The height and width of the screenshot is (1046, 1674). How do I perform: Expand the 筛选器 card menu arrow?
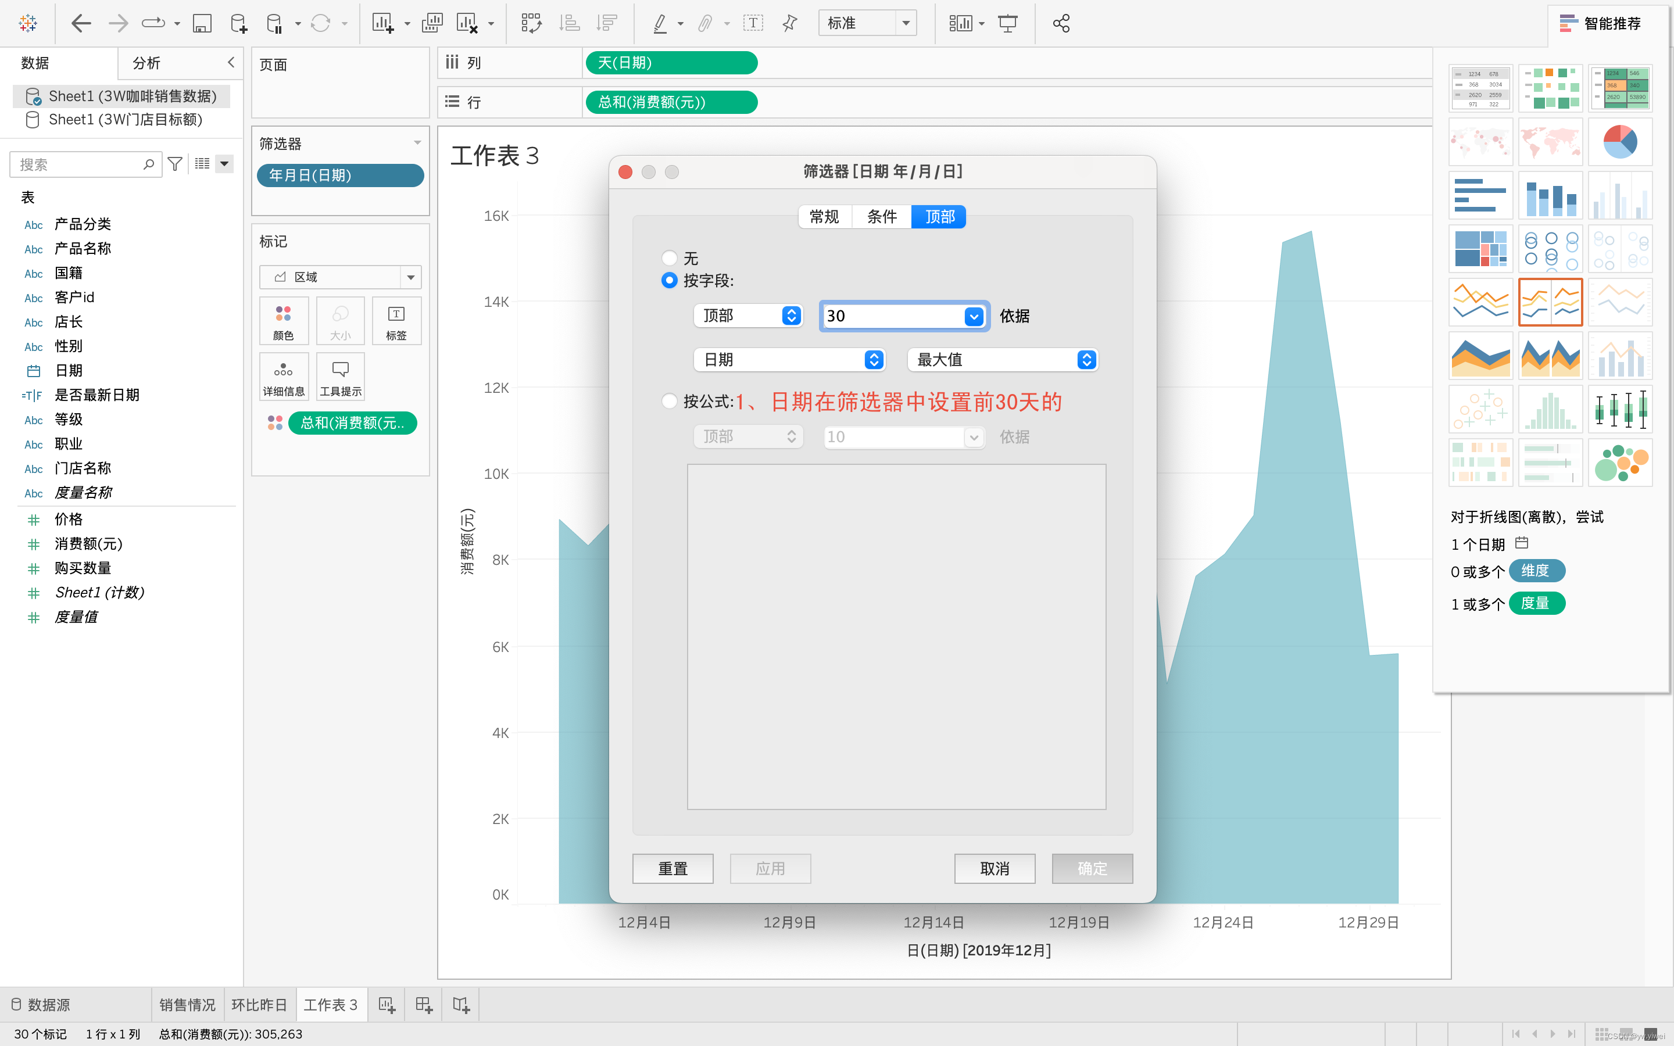(x=417, y=143)
